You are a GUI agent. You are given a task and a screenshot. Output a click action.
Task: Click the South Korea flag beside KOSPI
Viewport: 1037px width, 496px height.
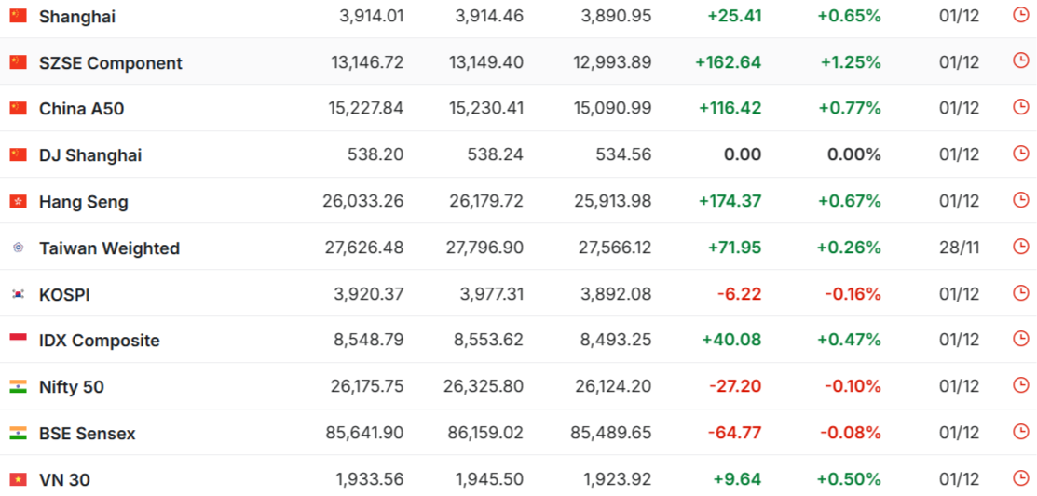point(19,294)
